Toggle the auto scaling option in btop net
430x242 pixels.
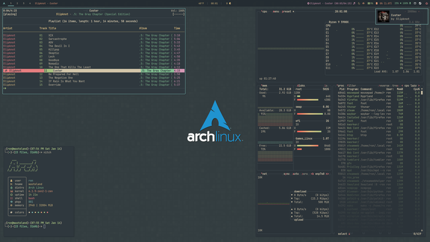point(295,174)
